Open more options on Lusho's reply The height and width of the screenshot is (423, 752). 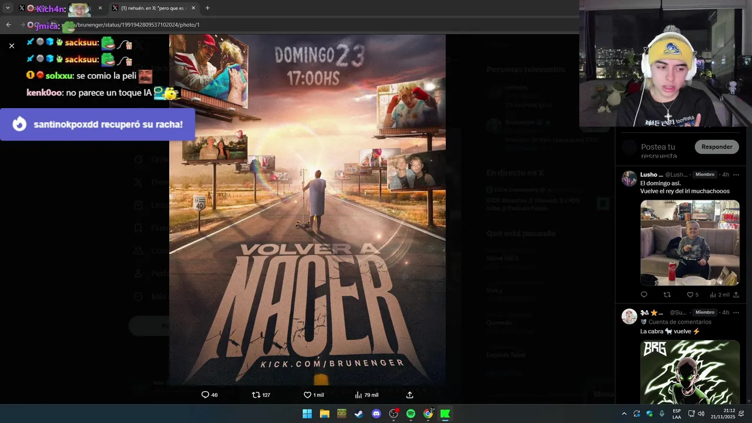coord(736,174)
